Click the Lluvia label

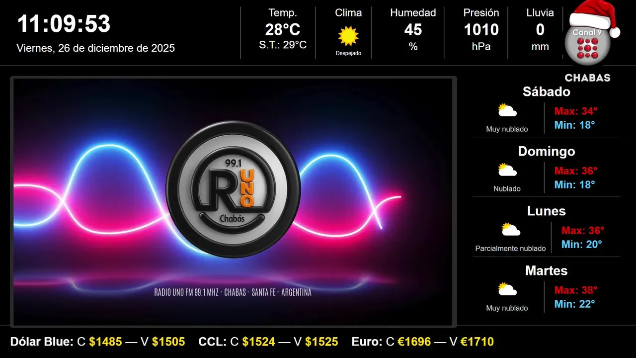[540, 13]
